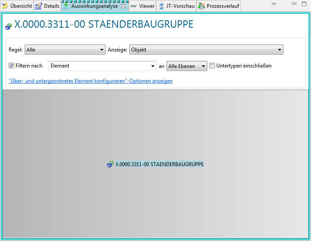Click the X.0000.3311-00 STAENDERBAUGRUPPE header title

click(104, 24)
